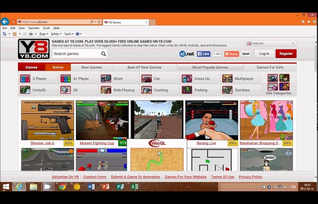Expand the help icon dropdown arrow
This screenshot has height=204, width=318.
[x=81, y=34]
